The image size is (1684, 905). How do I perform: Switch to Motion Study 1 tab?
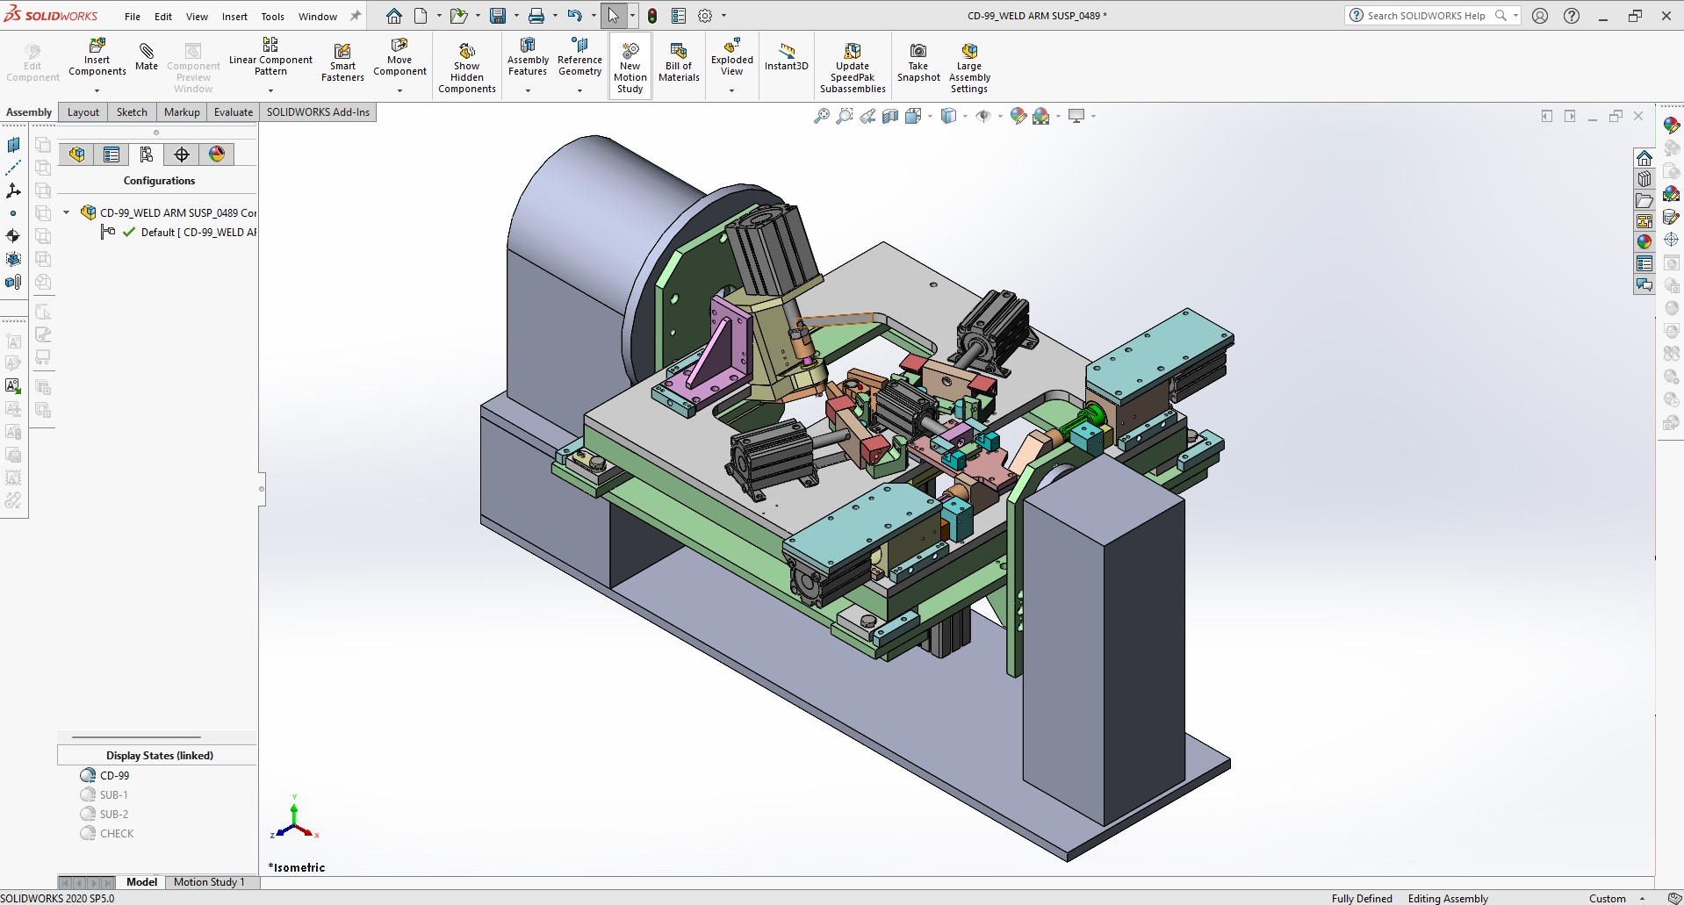coord(209,882)
